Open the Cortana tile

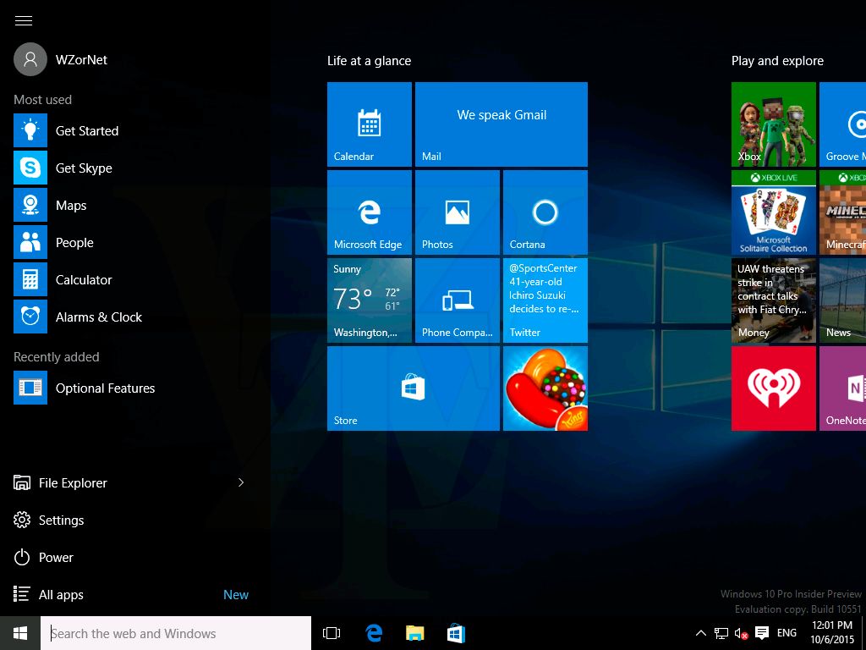pyautogui.click(x=545, y=212)
